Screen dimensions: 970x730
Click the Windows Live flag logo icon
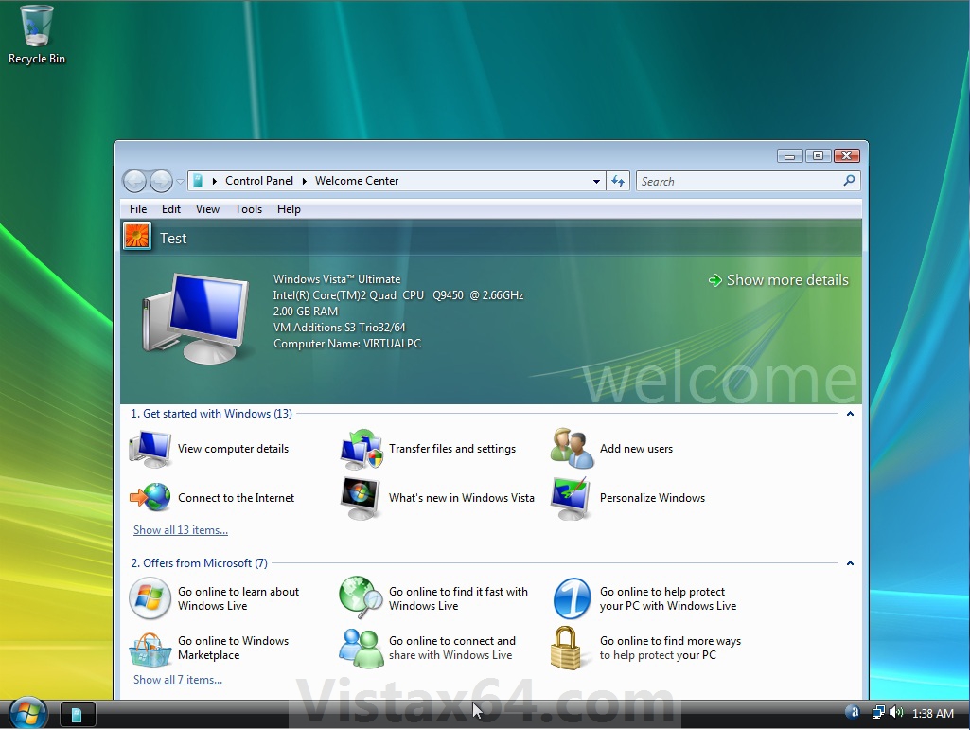[x=150, y=598]
